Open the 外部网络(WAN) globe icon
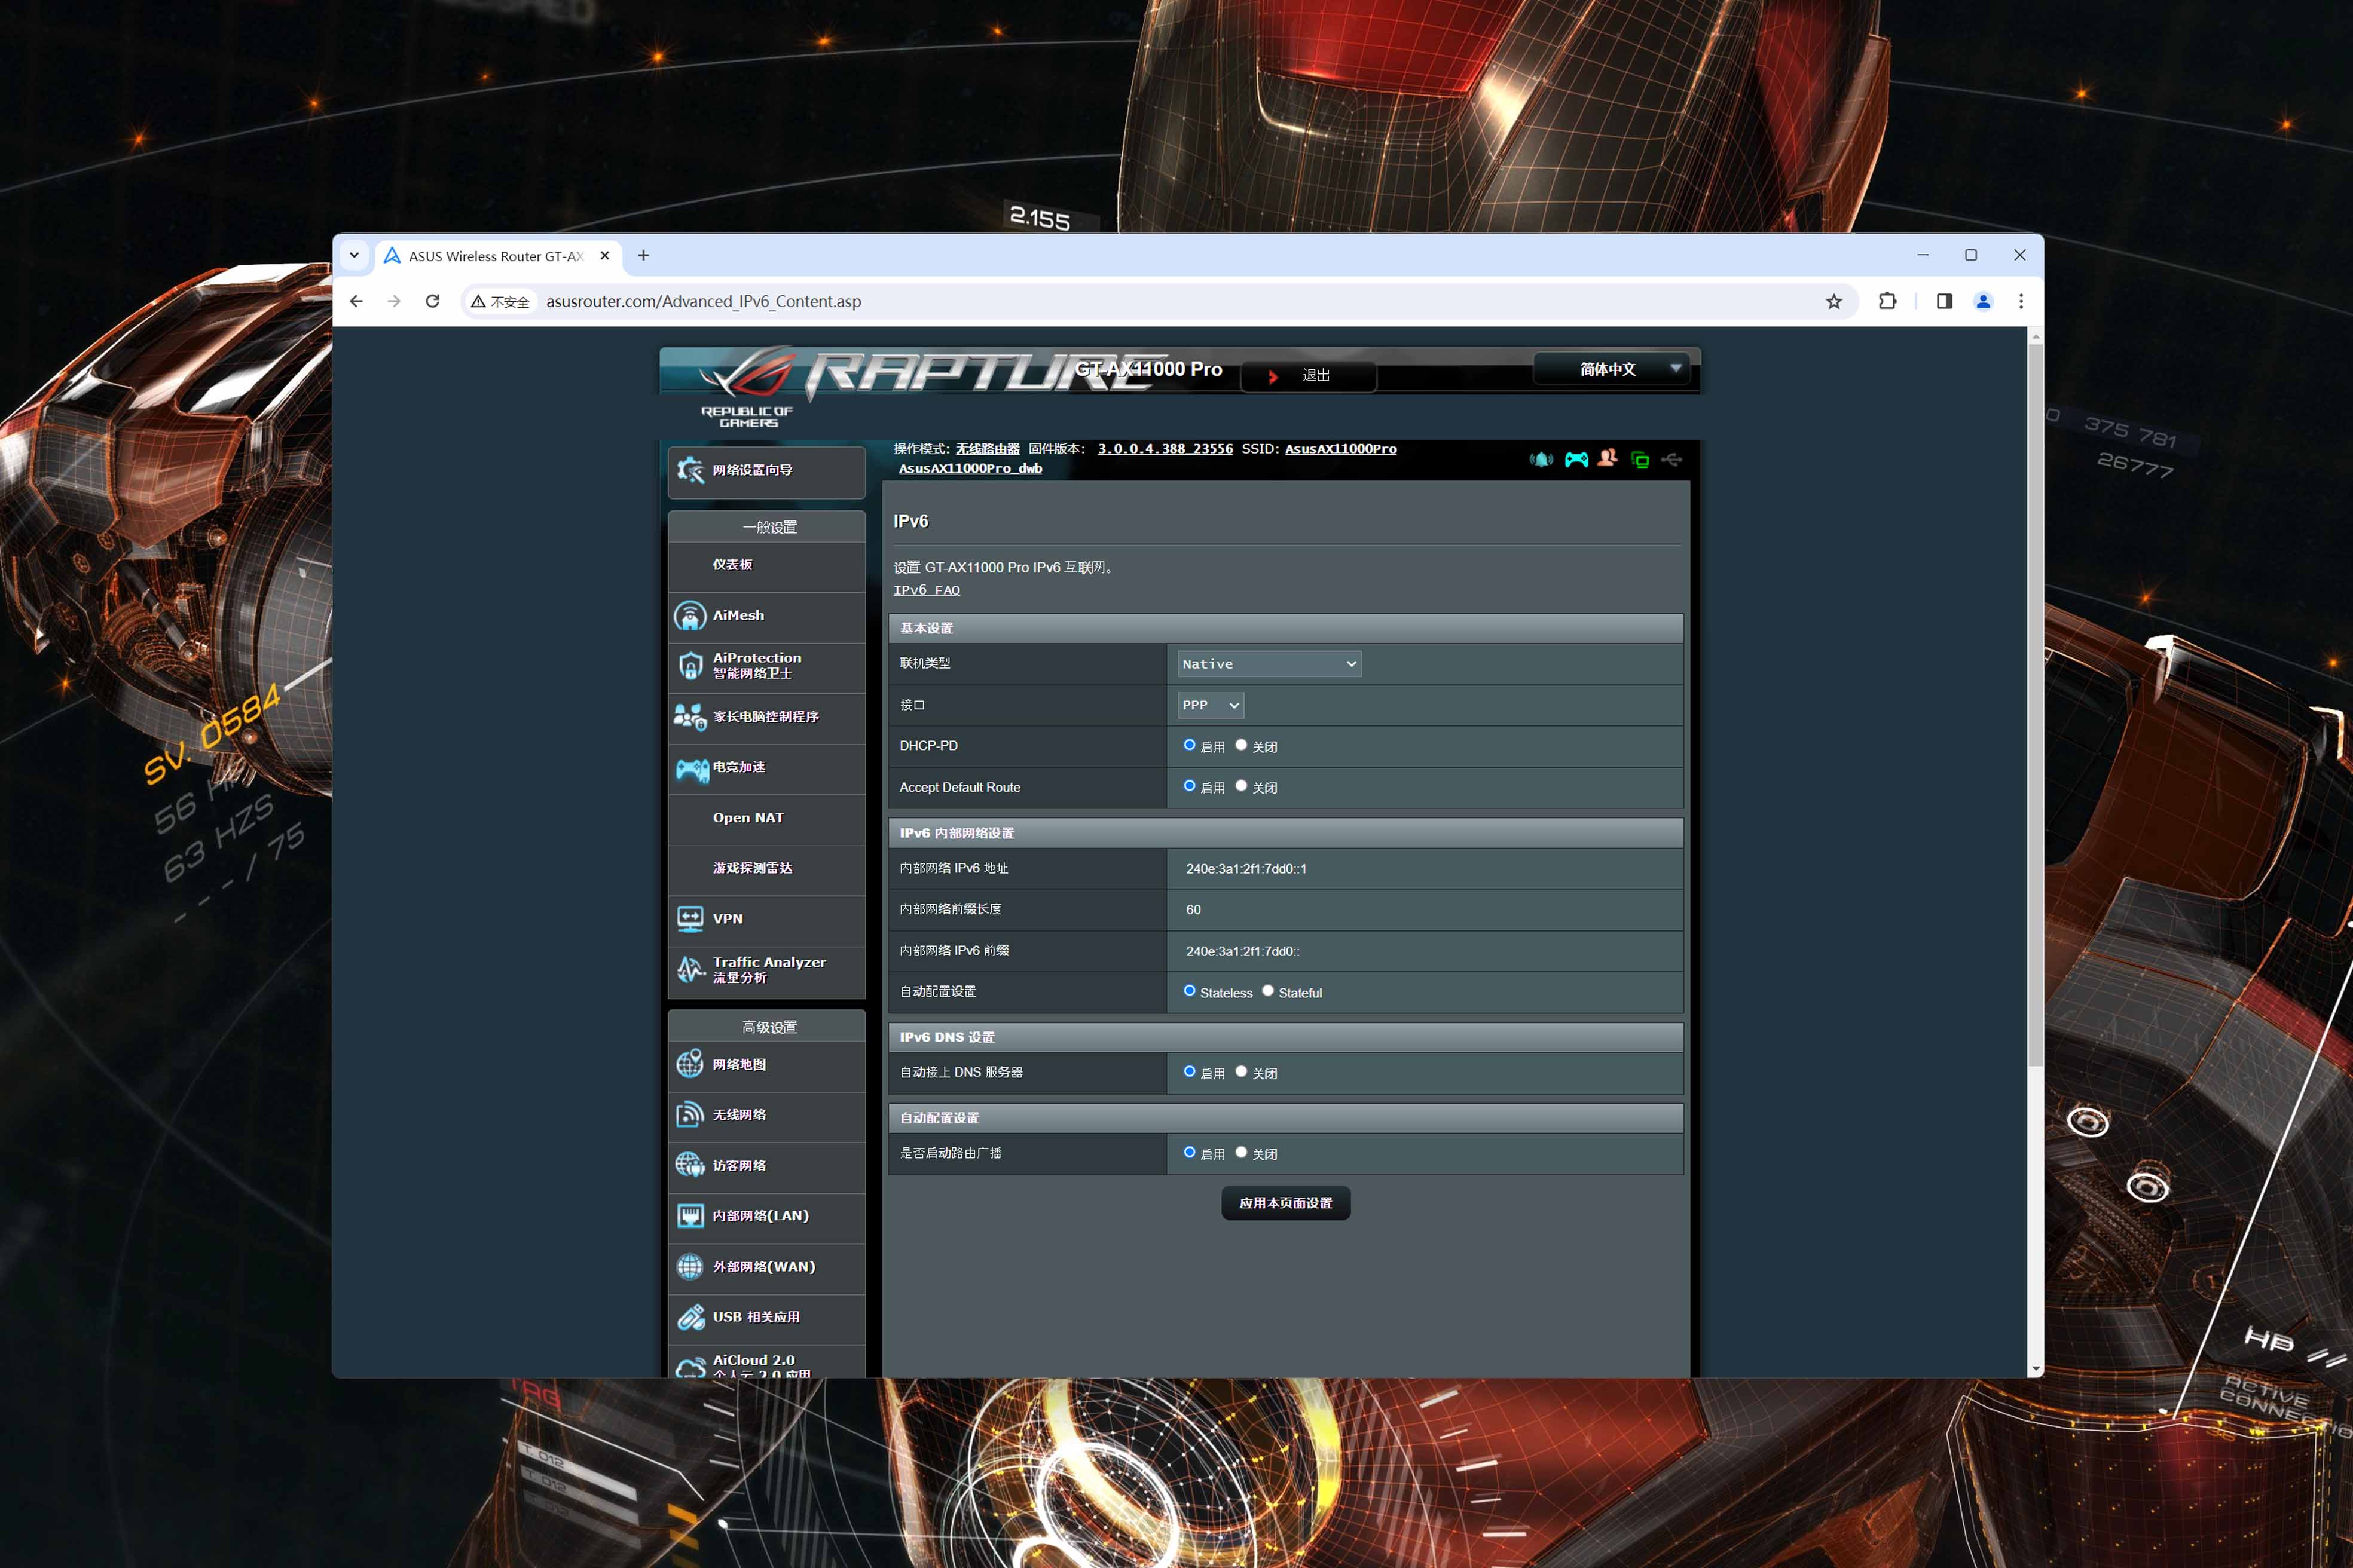Screen dimensions: 2353x1568 click(690, 1266)
